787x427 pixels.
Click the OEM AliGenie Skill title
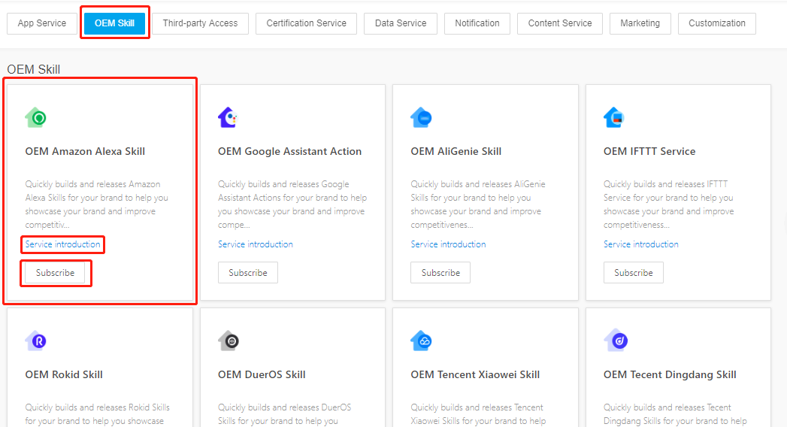click(456, 152)
